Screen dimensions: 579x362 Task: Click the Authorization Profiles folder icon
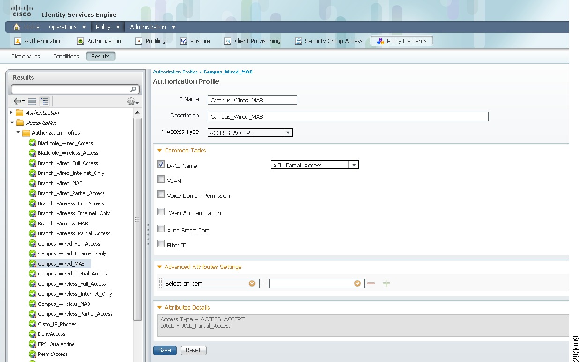pos(26,133)
